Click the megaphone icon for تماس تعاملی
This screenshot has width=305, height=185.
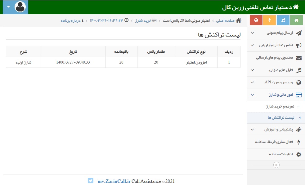tap(299, 46)
